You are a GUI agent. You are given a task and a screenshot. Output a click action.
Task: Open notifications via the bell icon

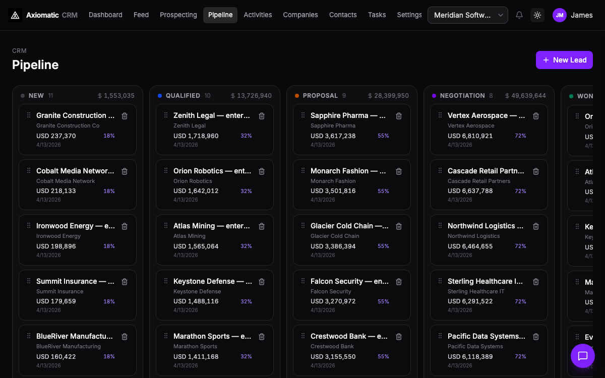pyautogui.click(x=519, y=15)
